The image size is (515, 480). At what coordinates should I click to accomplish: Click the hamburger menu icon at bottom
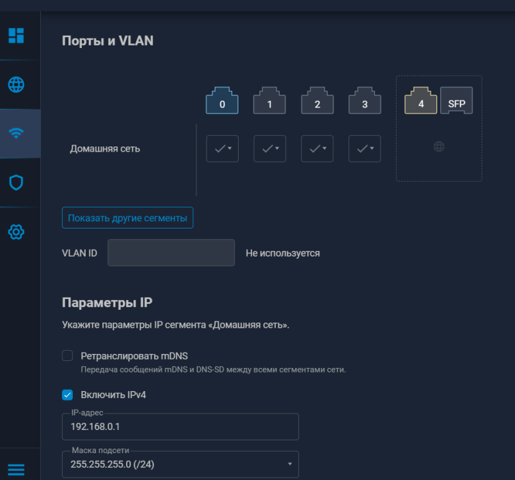click(x=16, y=470)
